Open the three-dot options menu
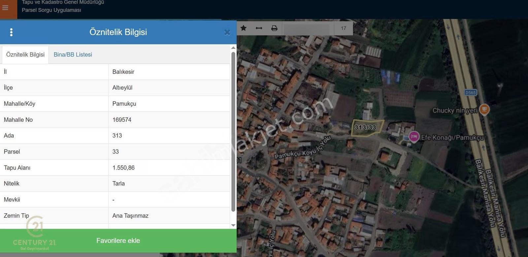The height and width of the screenshot is (257, 528). click(x=11, y=32)
